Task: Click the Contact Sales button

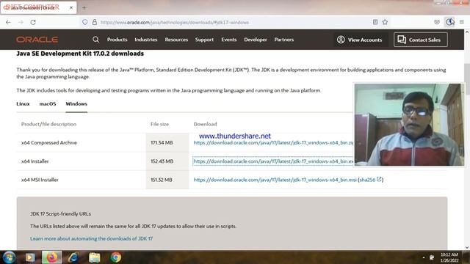Action: coord(421,40)
